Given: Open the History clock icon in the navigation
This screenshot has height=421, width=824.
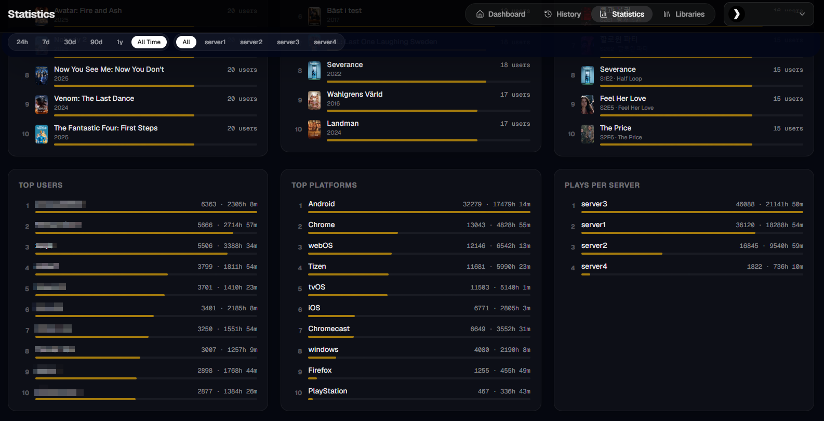Looking at the screenshot, I should pos(548,14).
